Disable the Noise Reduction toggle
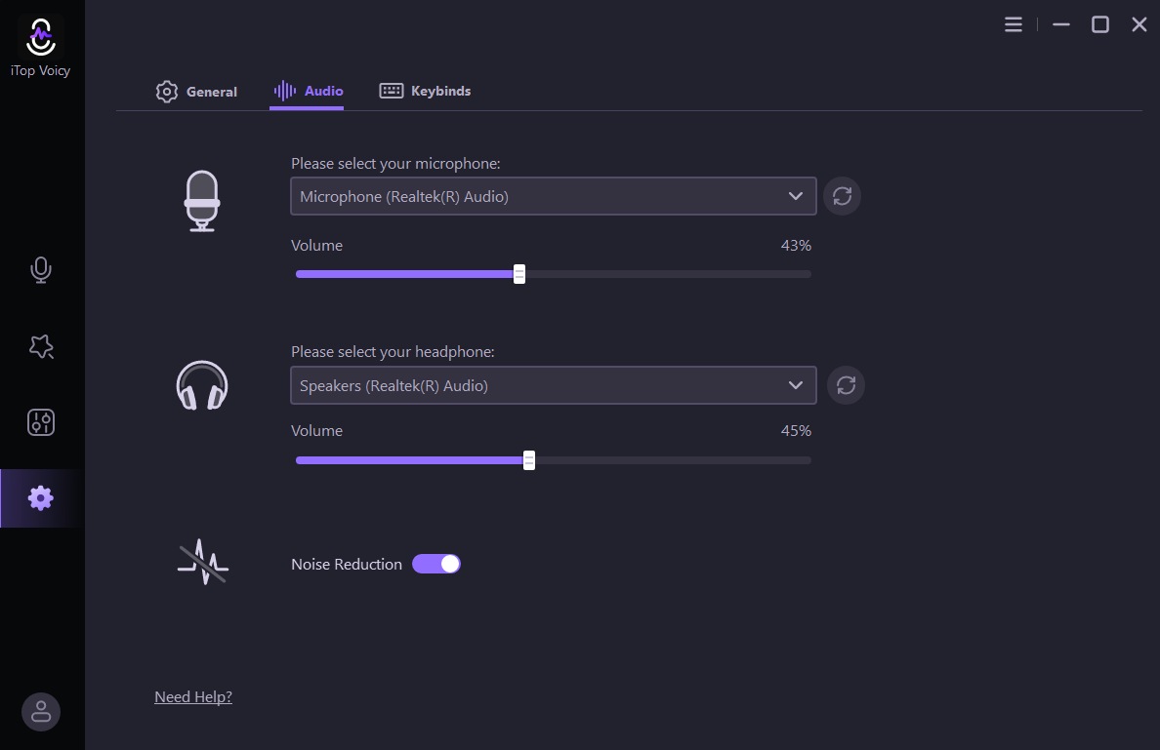 (x=436, y=564)
